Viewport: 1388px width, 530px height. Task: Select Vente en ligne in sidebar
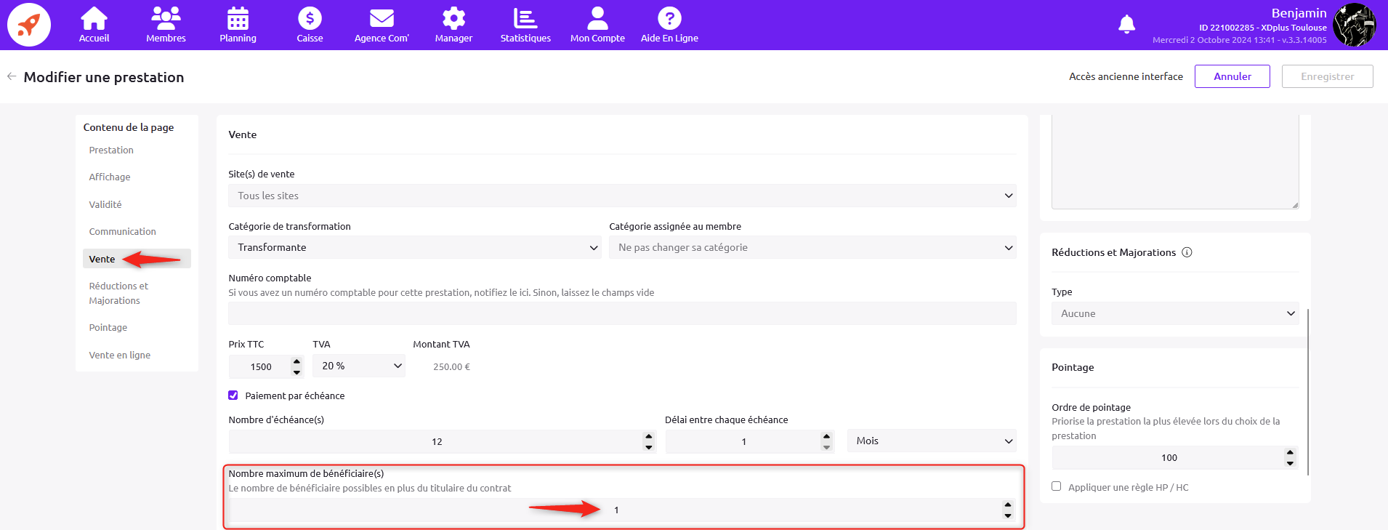pyautogui.click(x=120, y=356)
